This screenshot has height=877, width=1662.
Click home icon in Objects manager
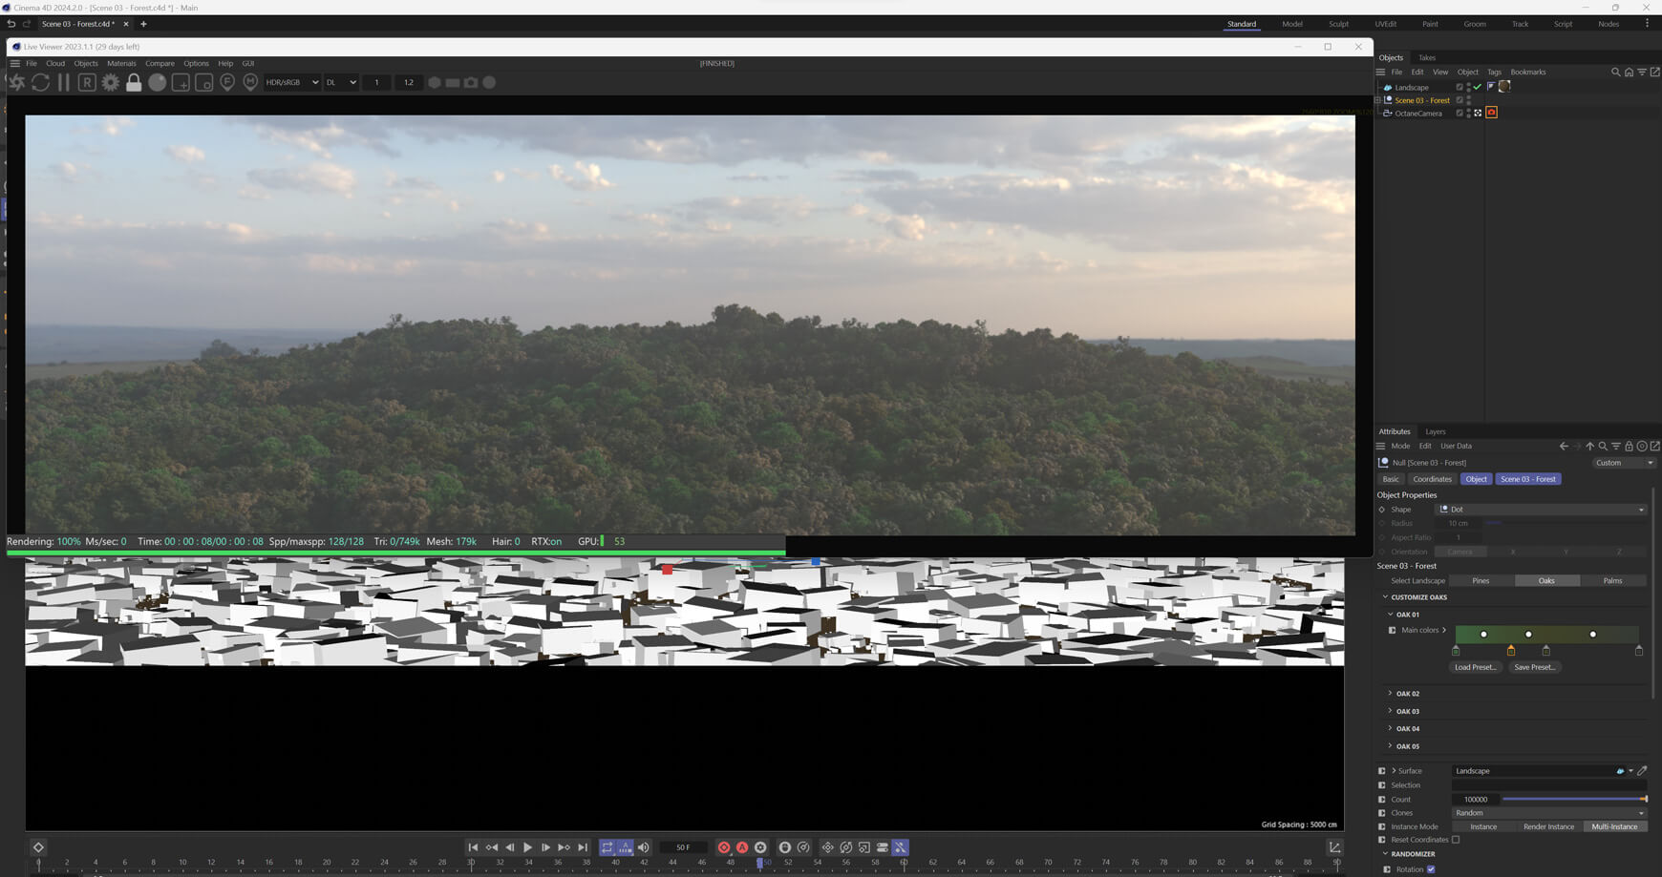(x=1629, y=73)
